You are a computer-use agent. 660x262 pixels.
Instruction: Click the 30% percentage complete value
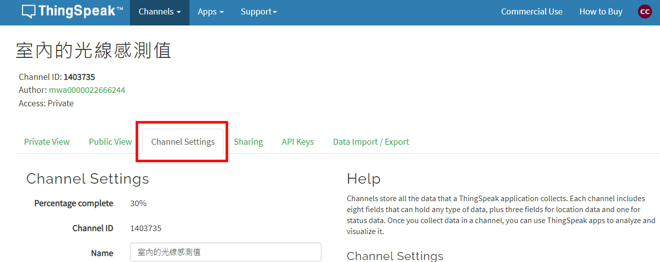point(138,203)
